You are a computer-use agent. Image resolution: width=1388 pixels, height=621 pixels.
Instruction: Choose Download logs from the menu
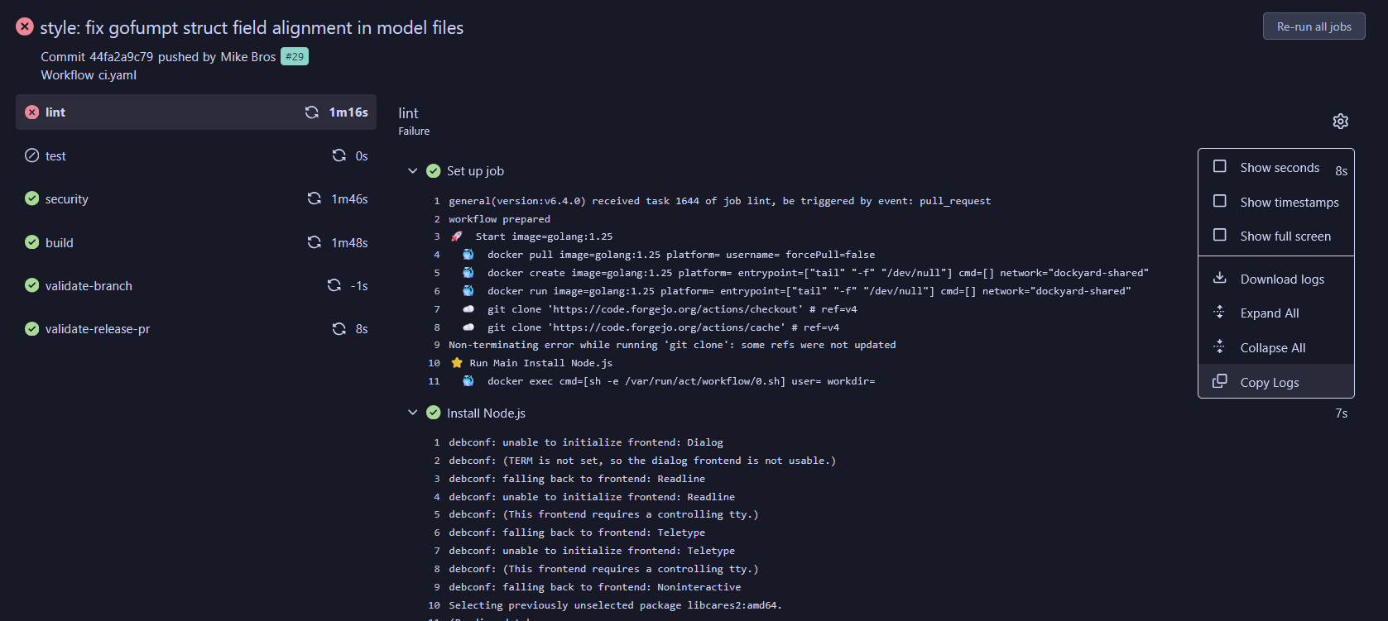1281,279
